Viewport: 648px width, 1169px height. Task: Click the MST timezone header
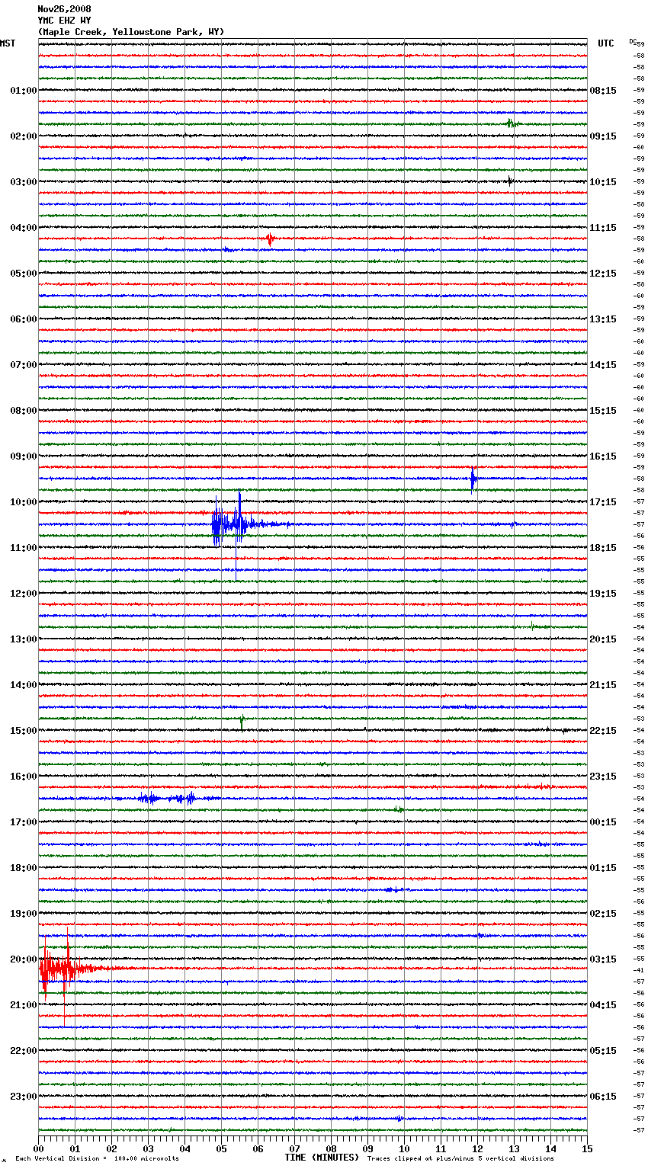click(8, 43)
